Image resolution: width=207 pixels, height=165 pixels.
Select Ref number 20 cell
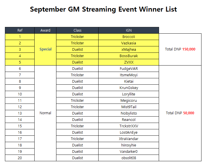click(x=20, y=158)
